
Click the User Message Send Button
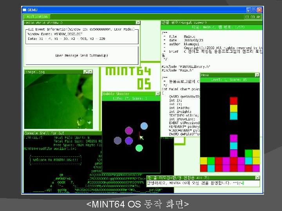pos(82,55)
